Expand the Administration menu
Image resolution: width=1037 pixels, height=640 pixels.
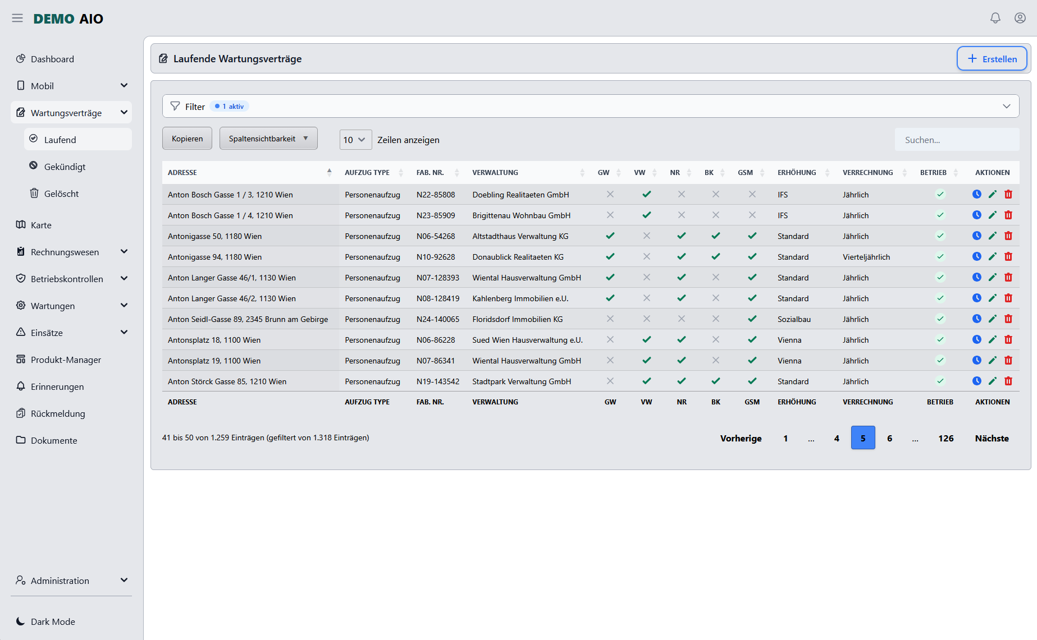[71, 581]
